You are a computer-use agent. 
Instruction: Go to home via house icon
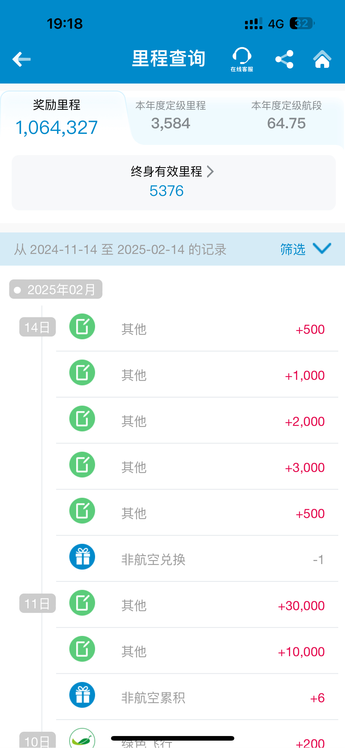322,59
